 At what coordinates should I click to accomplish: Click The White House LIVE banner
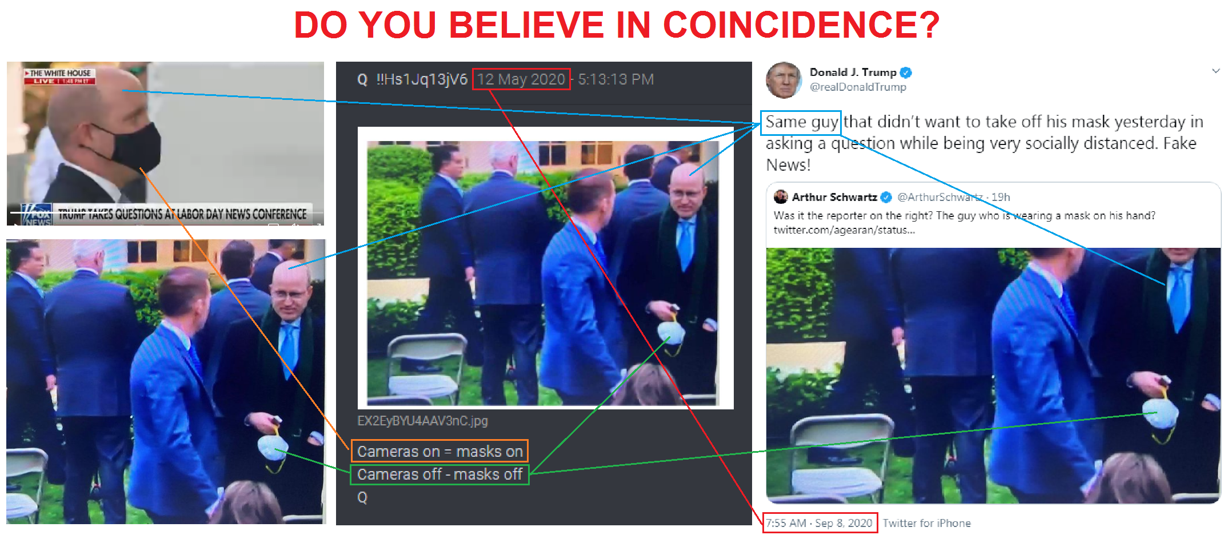click(60, 77)
